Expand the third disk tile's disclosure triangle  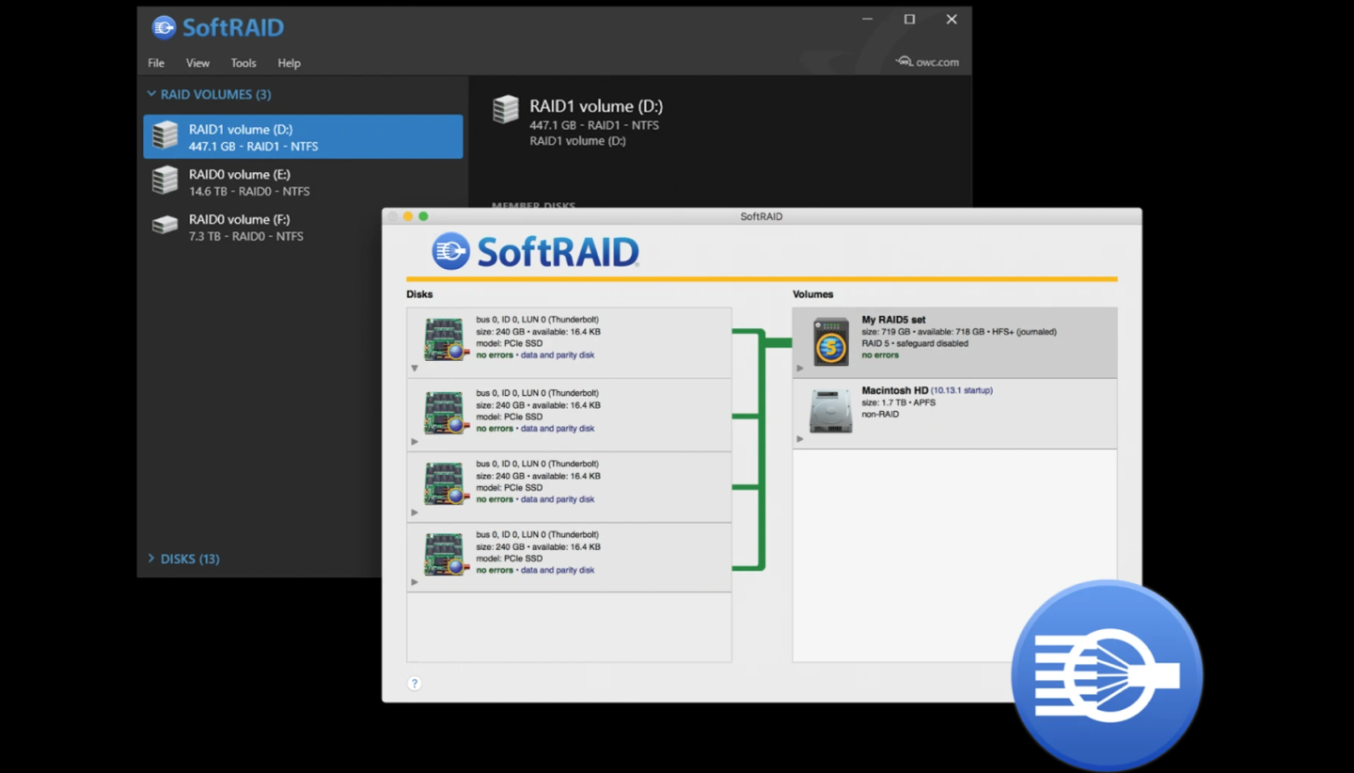pyautogui.click(x=415, y=513)
